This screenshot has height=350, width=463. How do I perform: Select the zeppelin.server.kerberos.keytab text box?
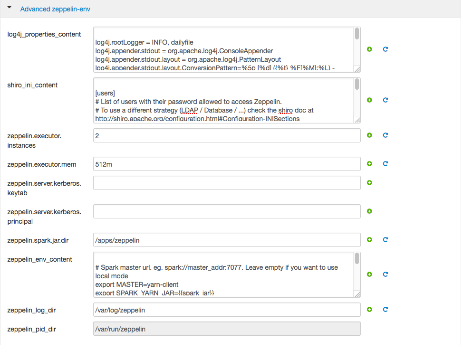pos(227,183)
